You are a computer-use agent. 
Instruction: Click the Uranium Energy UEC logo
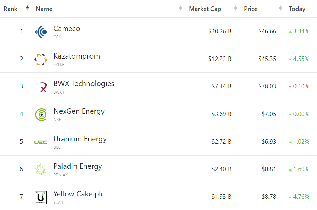(x=41, y=142)
